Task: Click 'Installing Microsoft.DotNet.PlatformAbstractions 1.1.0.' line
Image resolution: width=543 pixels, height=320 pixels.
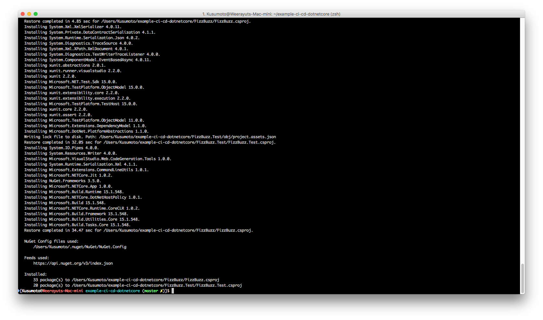Action: coord(86,131)
